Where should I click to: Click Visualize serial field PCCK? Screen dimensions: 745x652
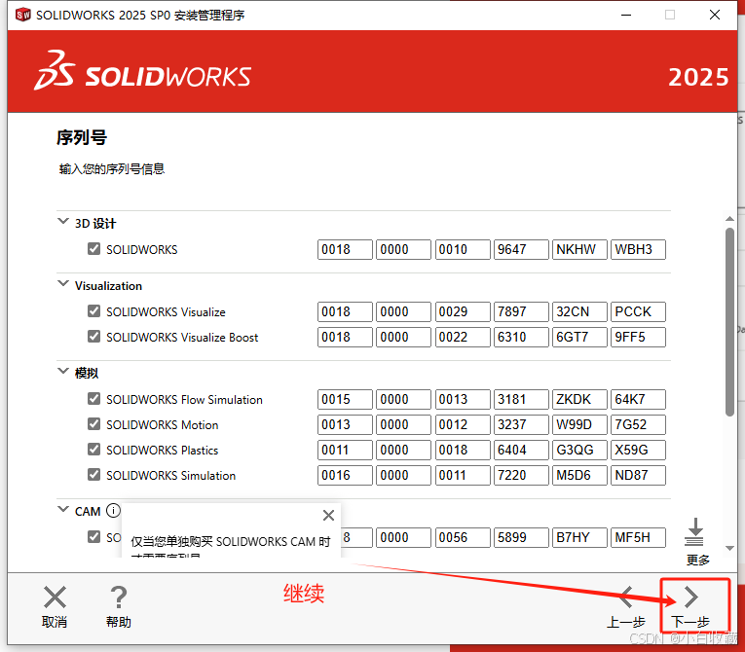(x=638, y=311)
